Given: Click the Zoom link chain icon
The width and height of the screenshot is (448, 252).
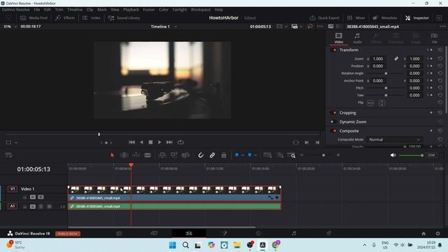Looking at the screenshot, I should (396, 59).
